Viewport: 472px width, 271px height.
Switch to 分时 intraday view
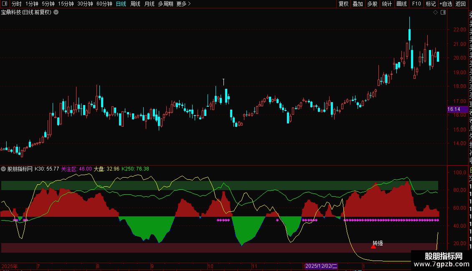[x=17, y=4]
